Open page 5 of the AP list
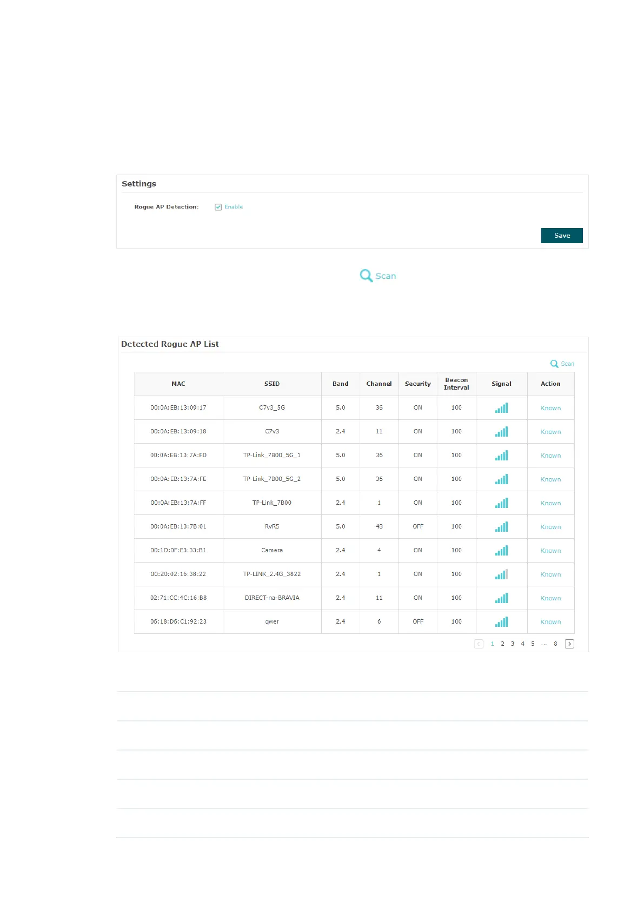 tap(533, 644)
